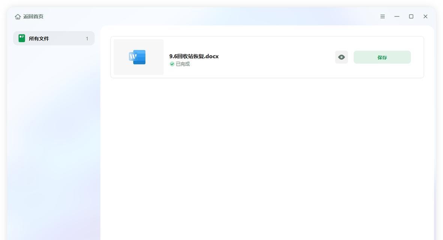
Task: Minimize the window
Action: (x=397, y=16)
